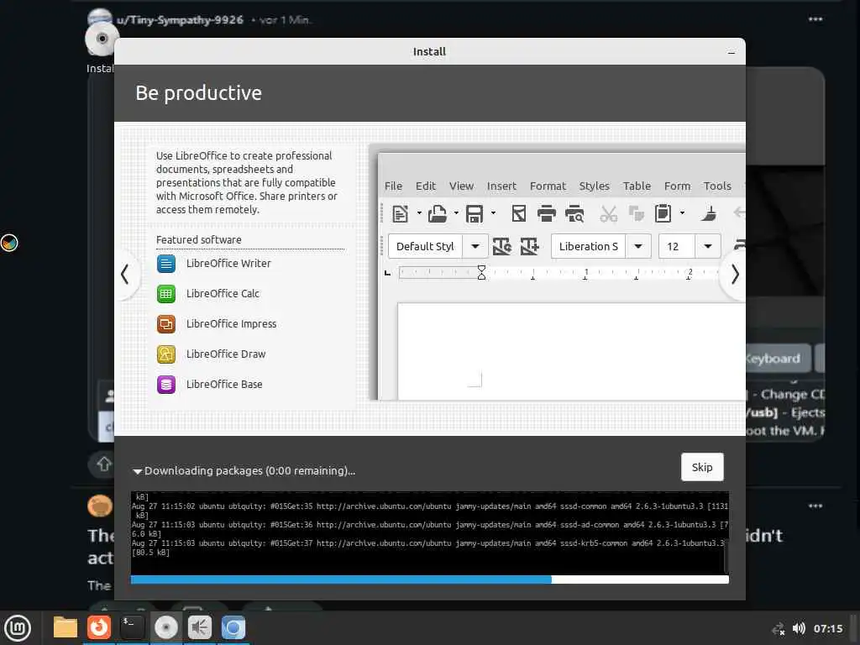Open the Styles menu in the preview
Viewport: 860px width, 645px height.
pyautogui.click(x=594, y=186)
